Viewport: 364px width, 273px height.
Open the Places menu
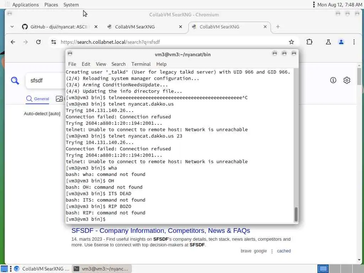51,5
